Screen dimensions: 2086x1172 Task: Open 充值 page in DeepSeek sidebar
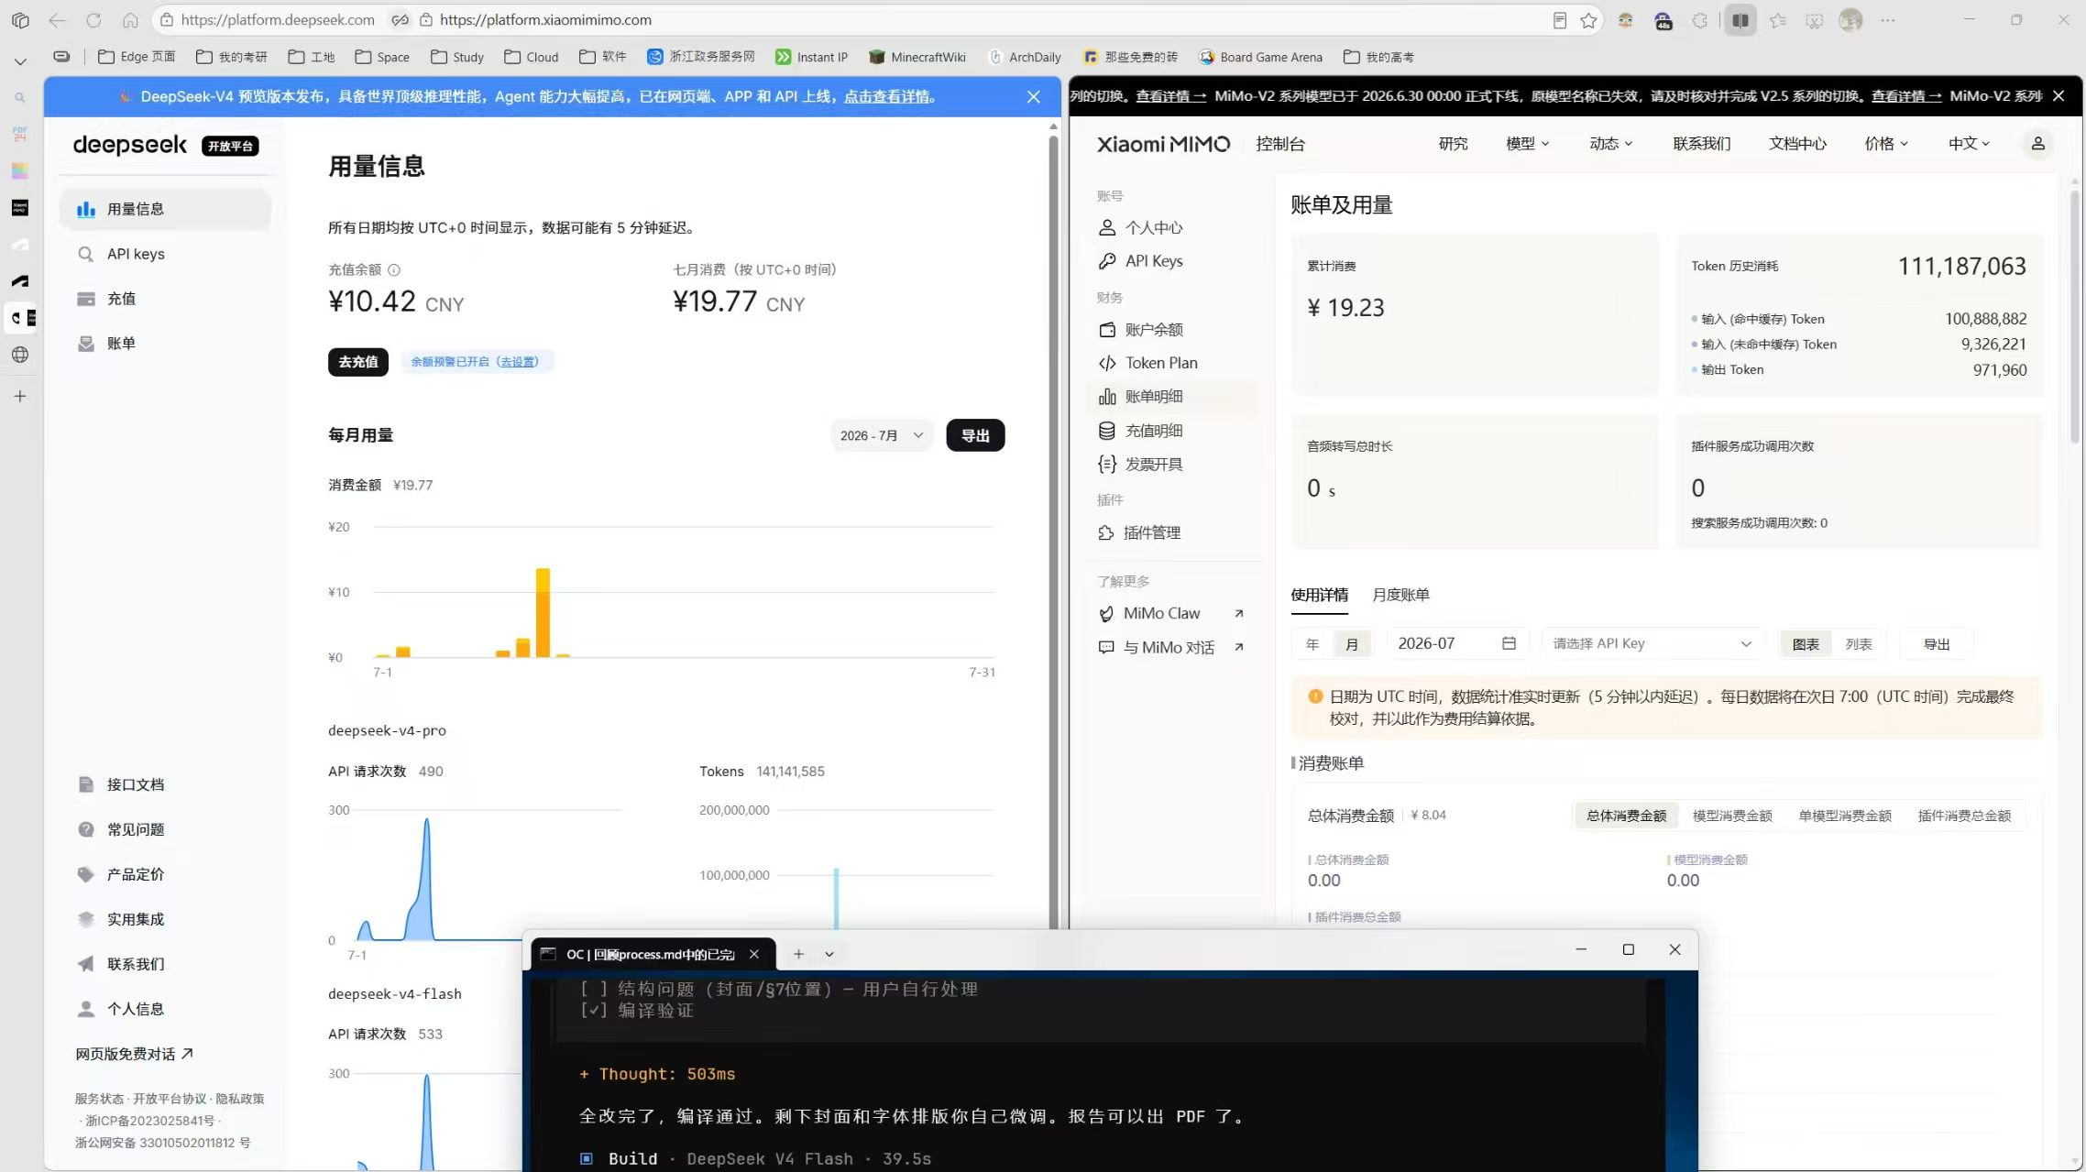[165, 299]
